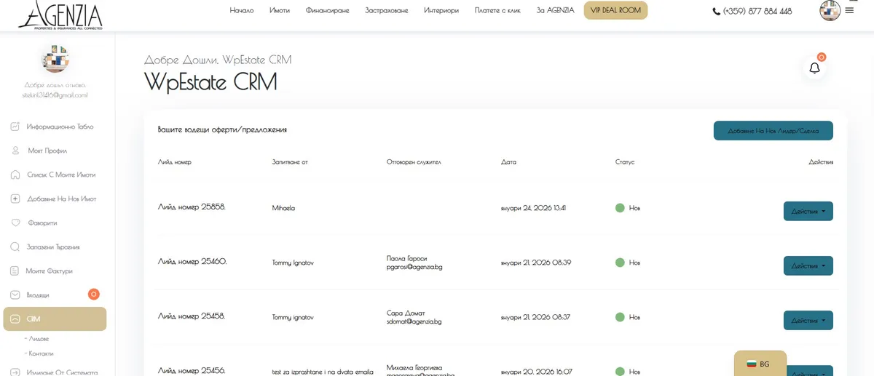874x376 pixels.
Task: Click the magnifier icon for saved searches
Action: [x=15, y=247]
